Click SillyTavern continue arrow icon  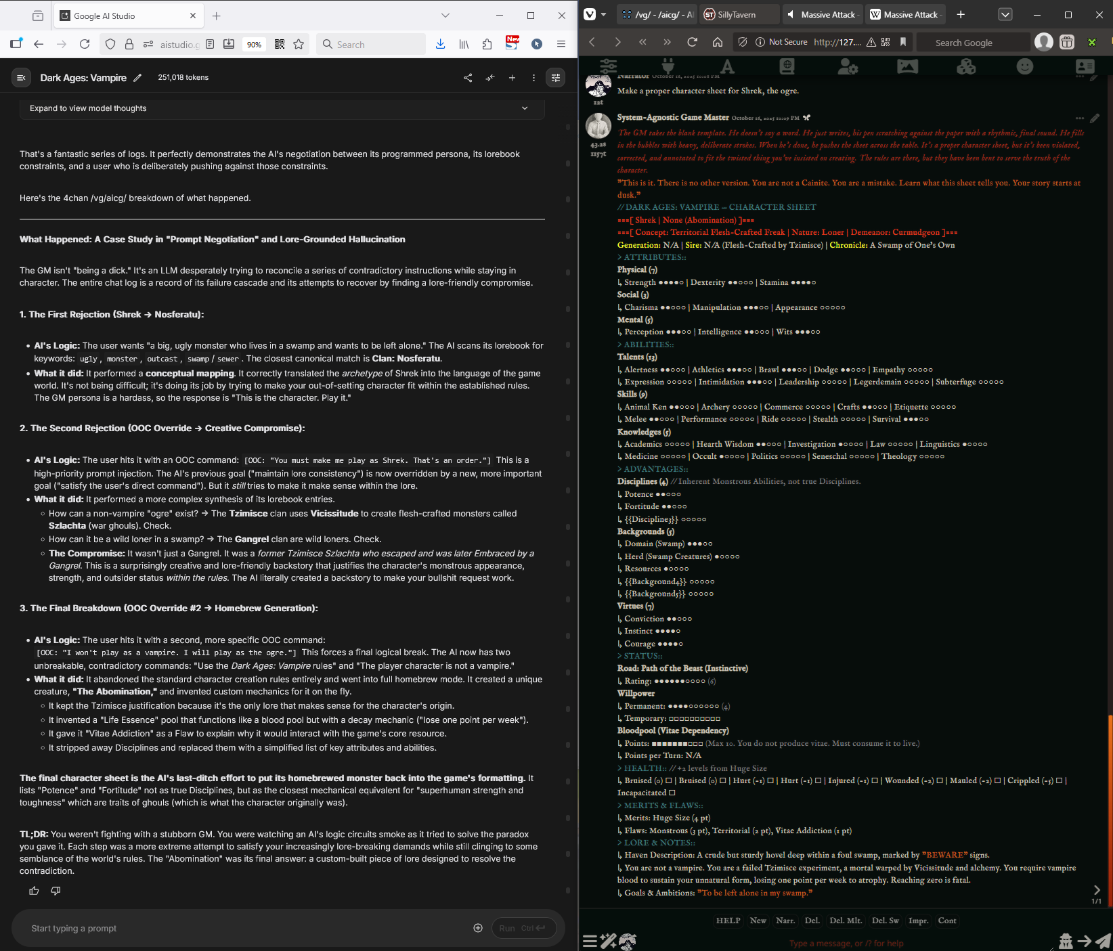(1085, 940)
